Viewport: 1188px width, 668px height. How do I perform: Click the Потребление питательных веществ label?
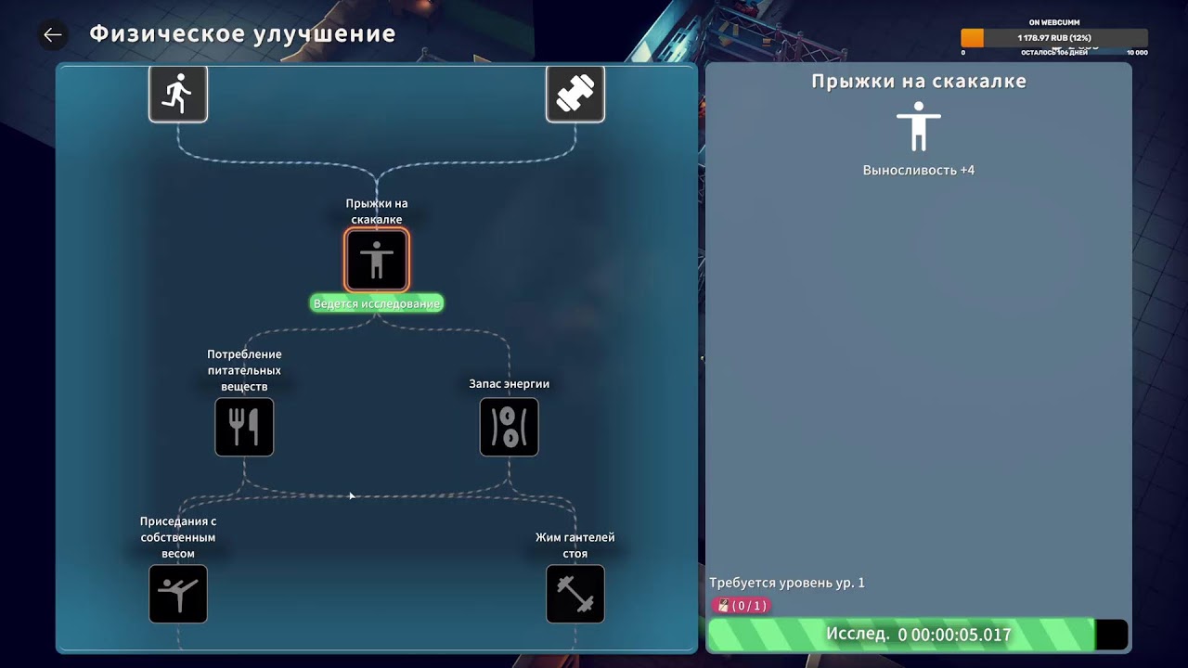point(244,370)
